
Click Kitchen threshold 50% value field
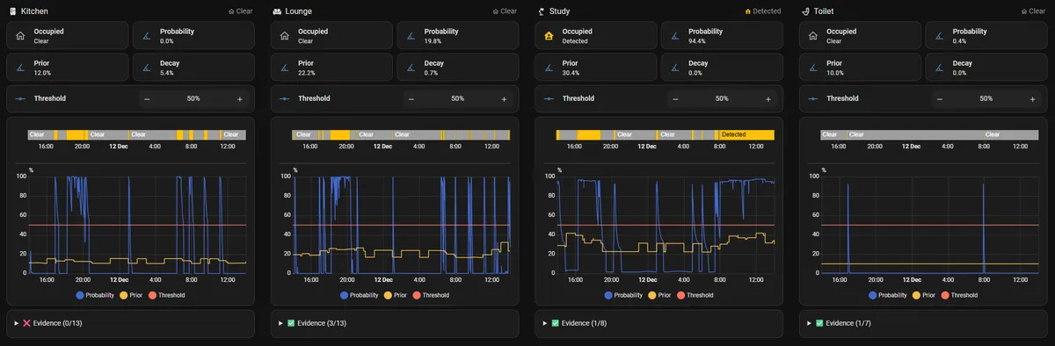point(193,98)
